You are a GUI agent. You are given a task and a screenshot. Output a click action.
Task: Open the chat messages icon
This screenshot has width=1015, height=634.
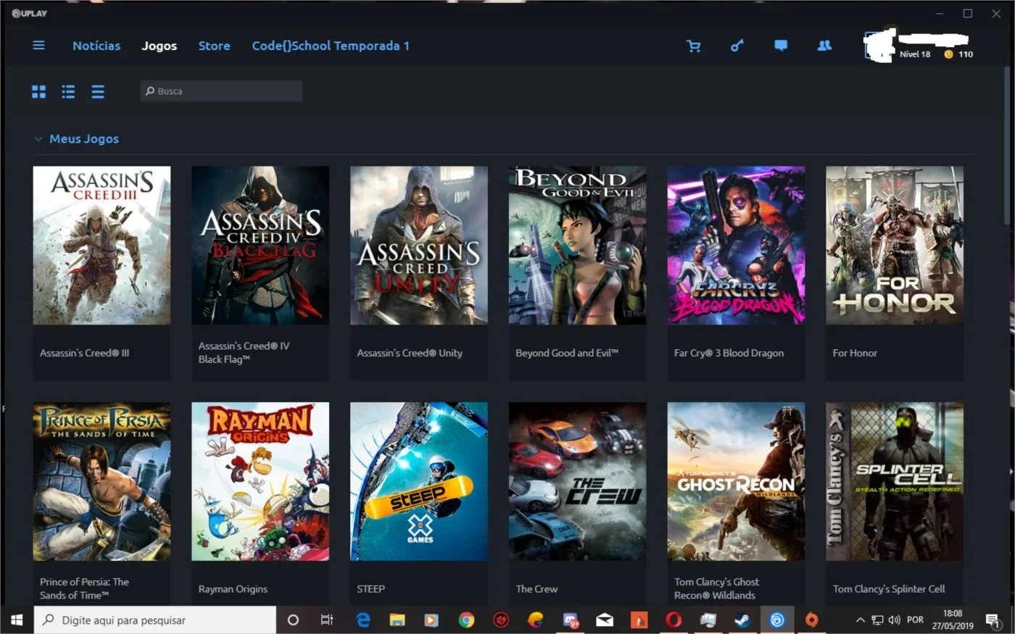point(781,46)
